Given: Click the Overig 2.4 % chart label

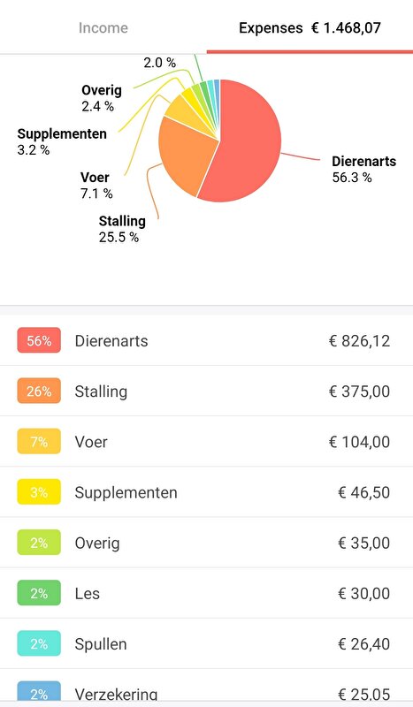Looking at the screenshot, I should coord(102,98).
